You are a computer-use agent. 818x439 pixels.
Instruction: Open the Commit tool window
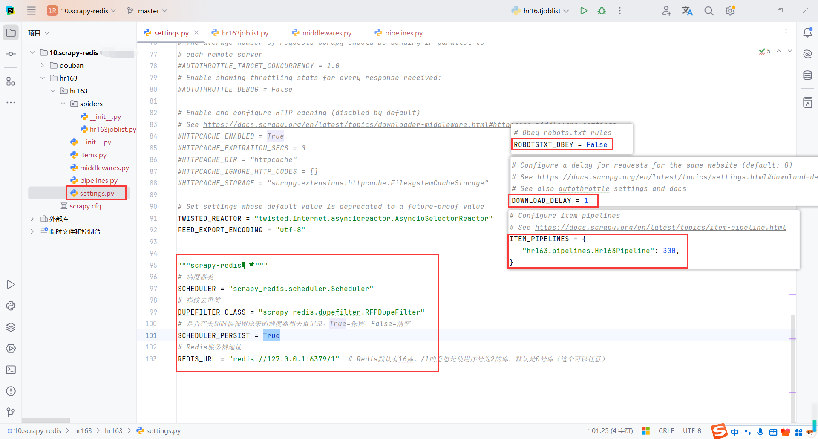pos(11,54)
